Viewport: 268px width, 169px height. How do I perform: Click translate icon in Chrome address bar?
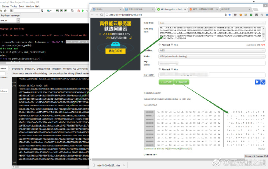point(226,15)
